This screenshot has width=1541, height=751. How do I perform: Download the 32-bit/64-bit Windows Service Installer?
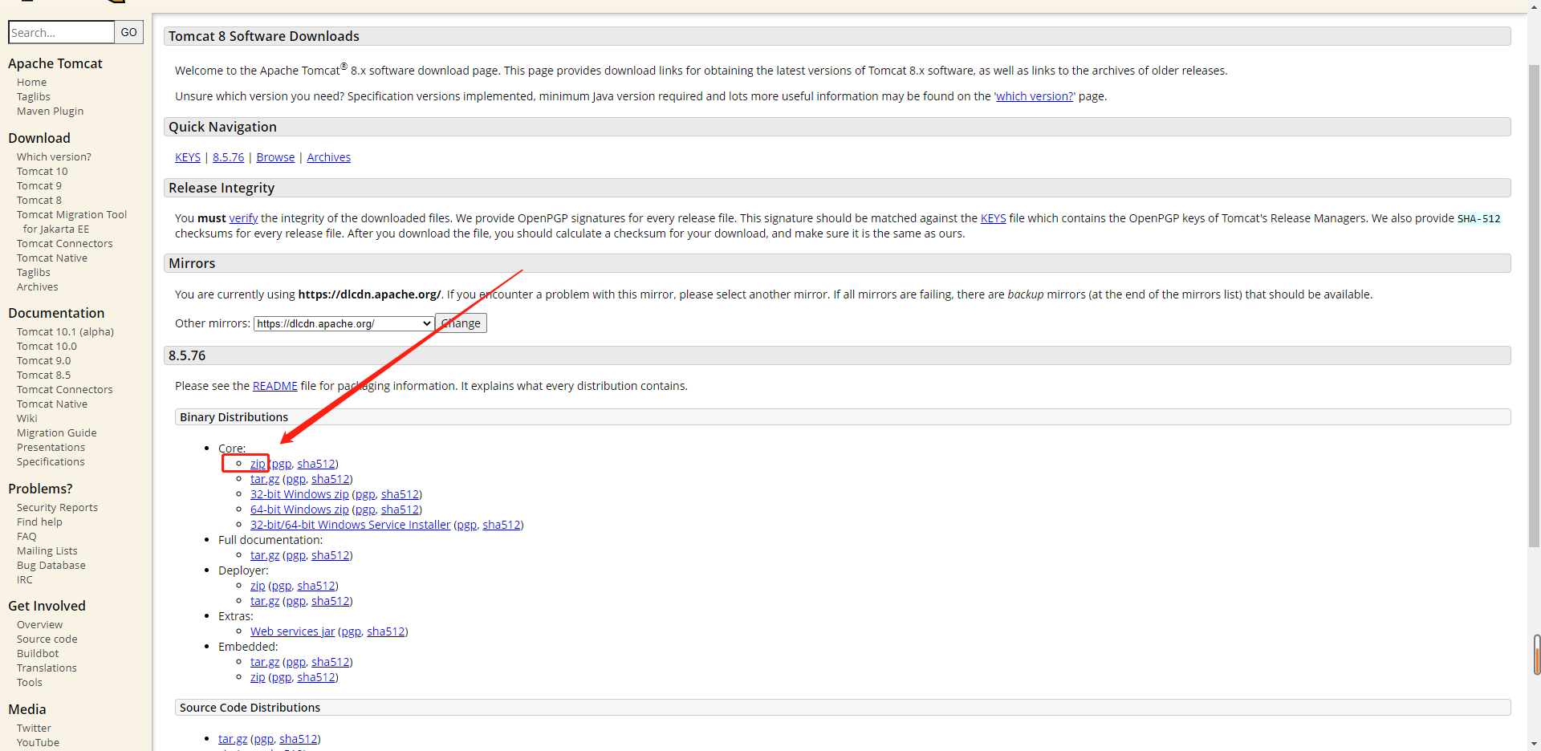coord(350,525)
